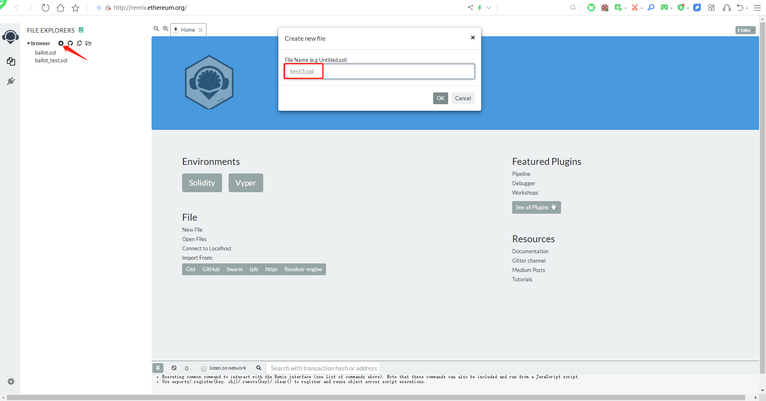
Task: Switch to the Home tab
Action: click(x=188, y=29)
